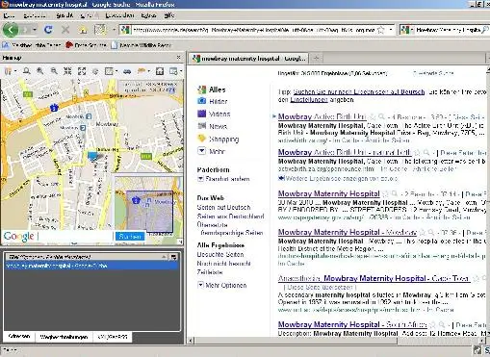The width and height of the screenshot is (490, 357).
Task: Select mowbray maternity hospital browser tab
Action: point(248,58)
